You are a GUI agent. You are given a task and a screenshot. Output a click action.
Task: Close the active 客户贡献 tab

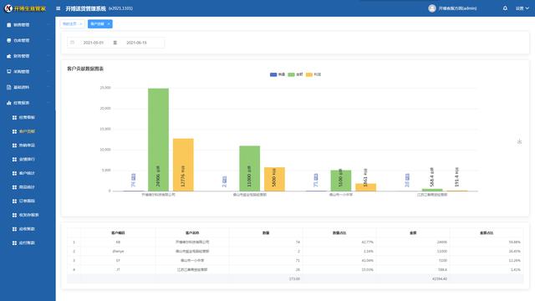click(x=109, y=24)
